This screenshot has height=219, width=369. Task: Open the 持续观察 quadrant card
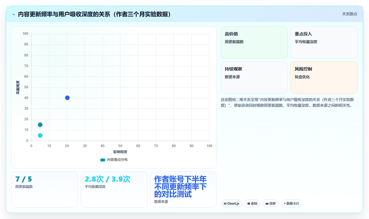click(254, 78)
